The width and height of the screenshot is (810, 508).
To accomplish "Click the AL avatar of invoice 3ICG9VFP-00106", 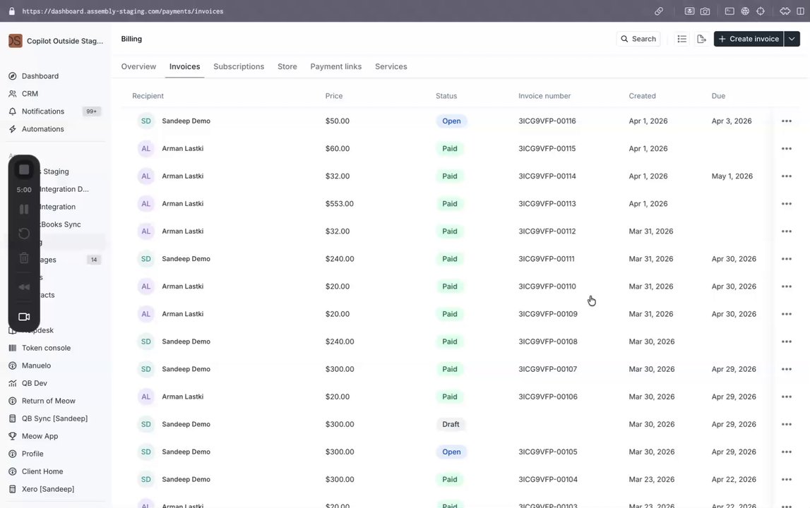I will 146,397.
